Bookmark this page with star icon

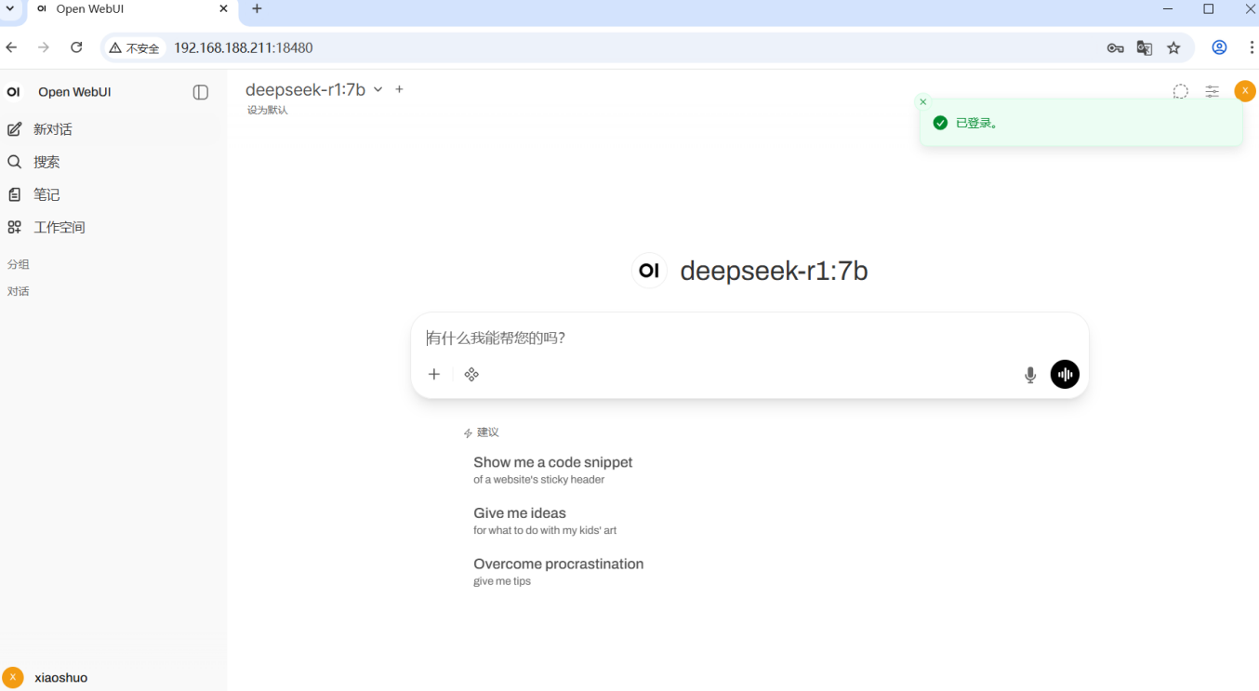pyautogui.click(x=1173, y=47)
